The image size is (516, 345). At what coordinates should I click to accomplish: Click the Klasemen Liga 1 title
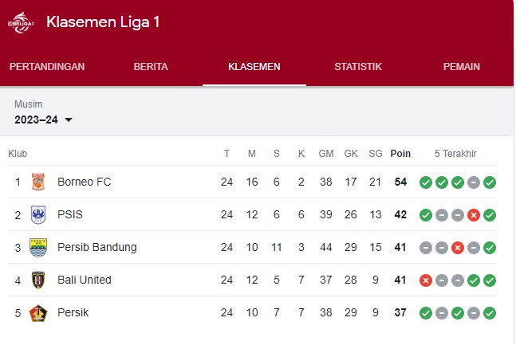click(103, 22)
